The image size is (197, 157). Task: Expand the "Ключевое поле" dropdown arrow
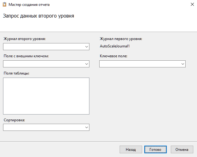coord(182,64)
